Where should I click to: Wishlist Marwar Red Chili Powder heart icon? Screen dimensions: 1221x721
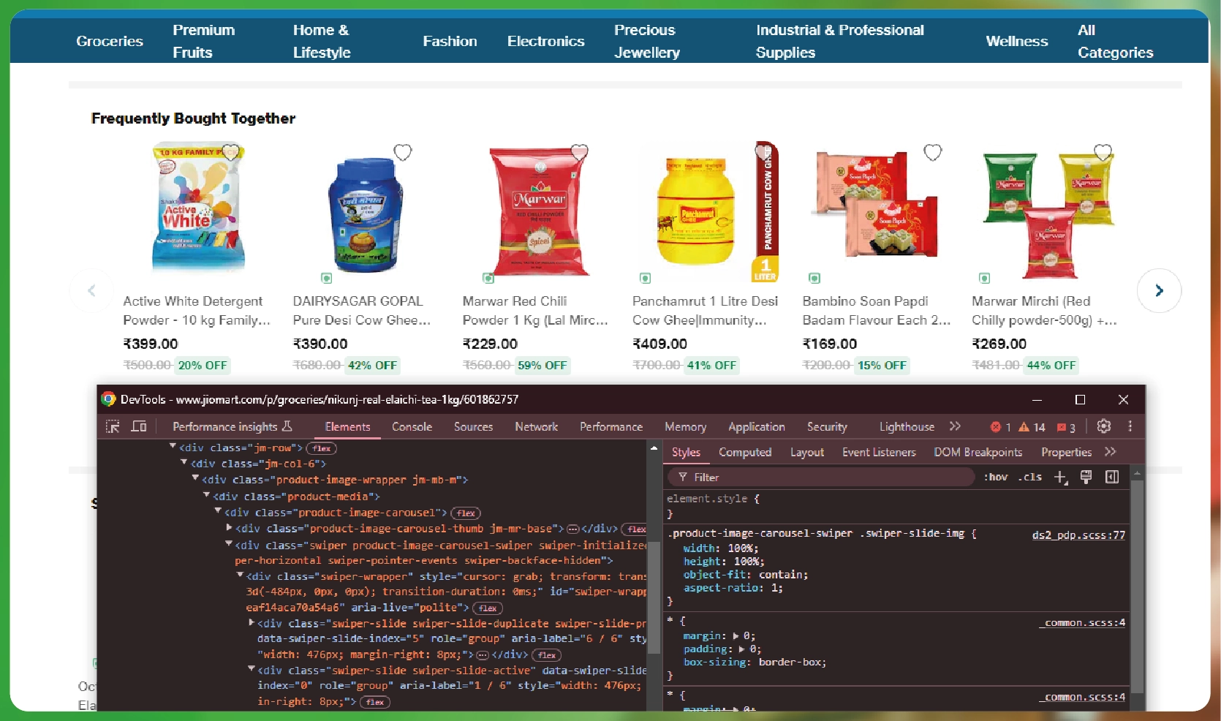(x=580, y=152)
